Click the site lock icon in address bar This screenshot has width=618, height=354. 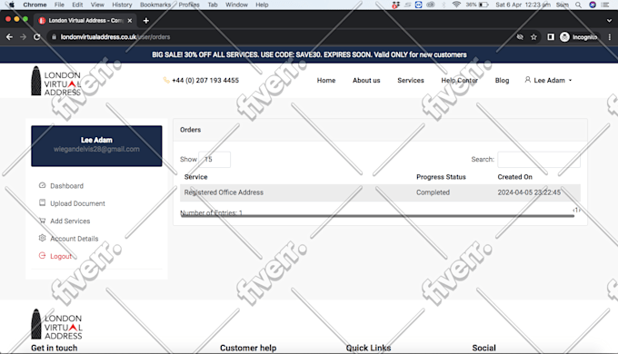tap(54, 37)
